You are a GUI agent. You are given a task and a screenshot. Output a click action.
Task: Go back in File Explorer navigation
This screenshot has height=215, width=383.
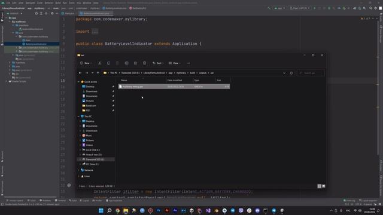tap(80, 73)
